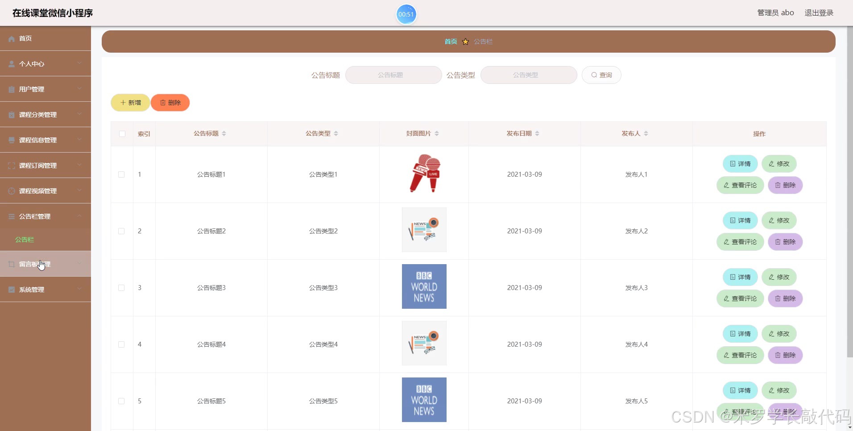Click the BBC World News cover thumbnail
This screenshot has width=853, height=431.
pyautogui.click(x=423, y=286)
